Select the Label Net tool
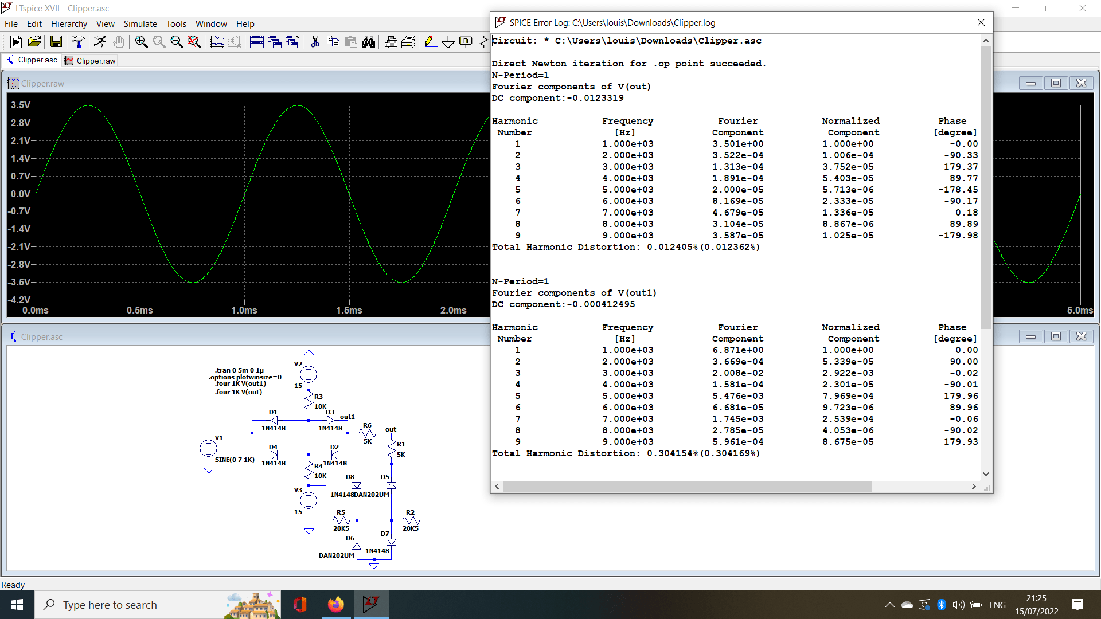 [x=466, y=42]
